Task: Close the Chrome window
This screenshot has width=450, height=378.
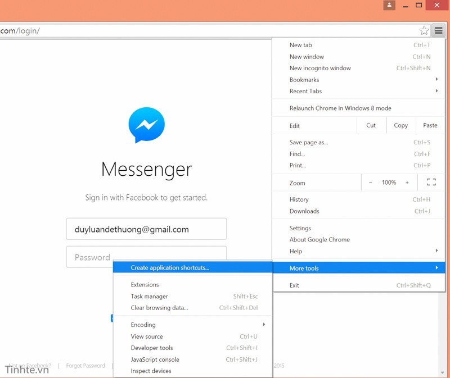Action: [x=437, y=5]
